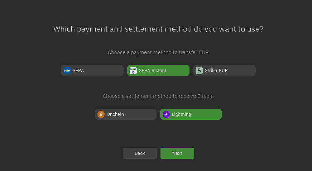This screenshot has height=171, width=312.
Task: Enable Onchain settlement method
Action: click(x=125, y=114)
